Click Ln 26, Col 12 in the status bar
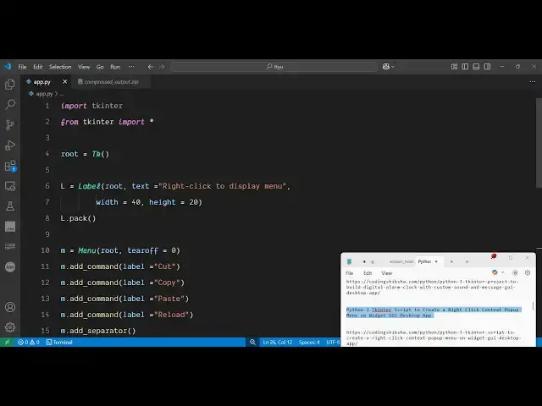The image size is (542, 406). tap(278, 342)
